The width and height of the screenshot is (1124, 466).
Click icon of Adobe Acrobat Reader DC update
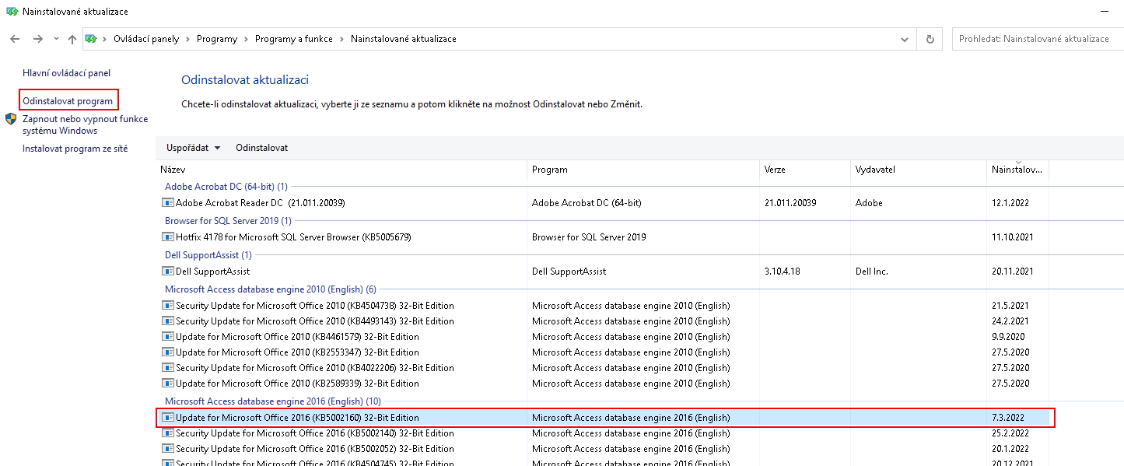click(168, 203)
